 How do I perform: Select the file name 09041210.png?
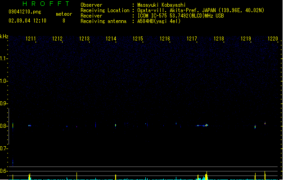point(25,12)
